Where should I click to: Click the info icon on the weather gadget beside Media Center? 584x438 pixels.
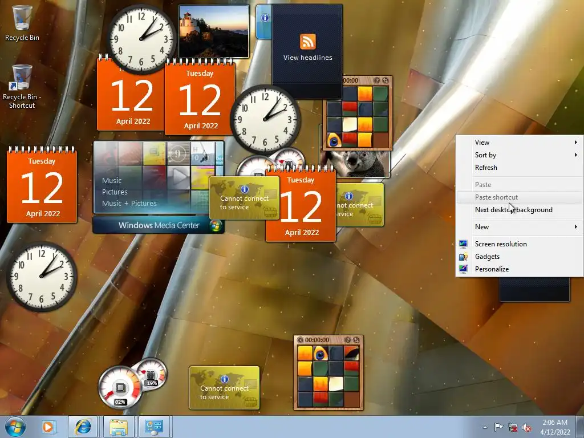[x=244, y=189]
